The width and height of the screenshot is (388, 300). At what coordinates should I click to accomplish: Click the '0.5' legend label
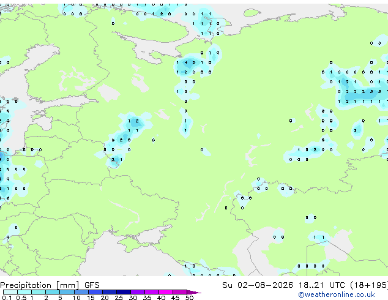[x=21, y=298]
